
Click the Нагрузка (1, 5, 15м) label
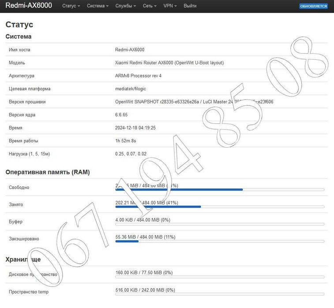click(30, 154)
